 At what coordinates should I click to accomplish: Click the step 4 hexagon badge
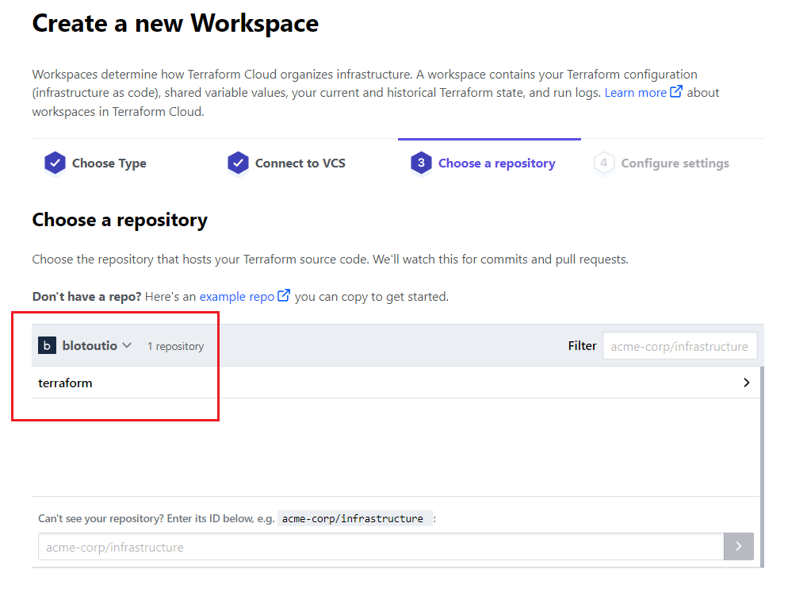[603, 163]
